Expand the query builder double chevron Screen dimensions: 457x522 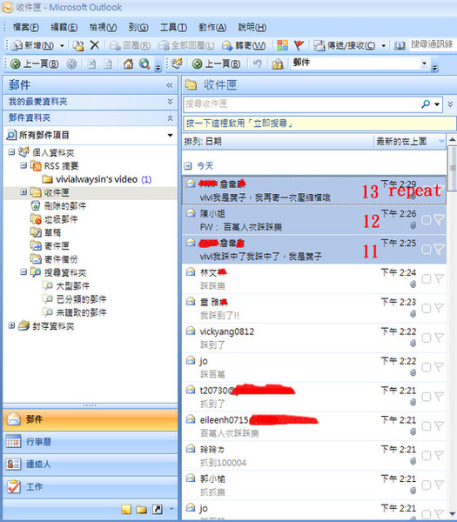pos(450,104)
